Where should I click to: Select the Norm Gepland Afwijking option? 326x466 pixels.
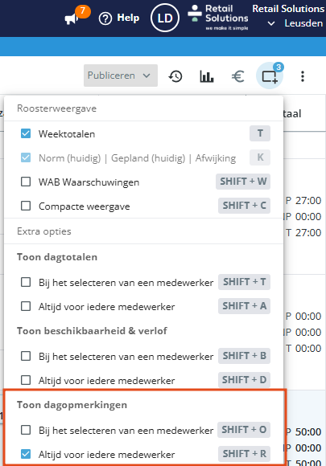(138, 157)
